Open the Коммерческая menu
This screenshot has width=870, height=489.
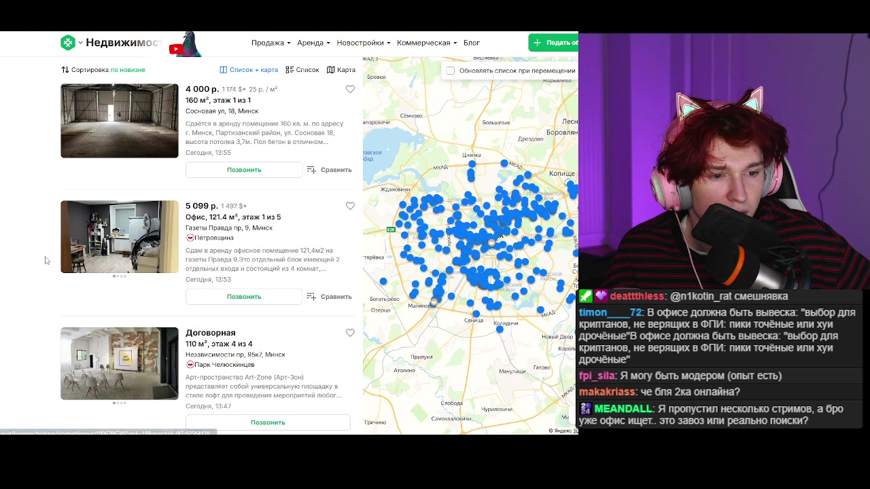[x=426, y=43]
